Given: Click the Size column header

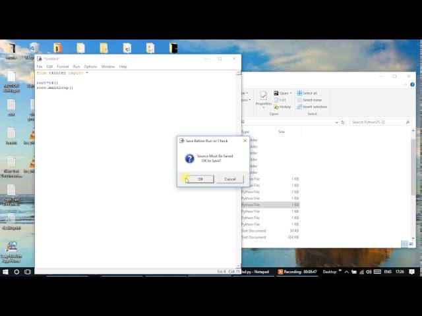Looking at the screenshot, I should tap(282, 132).
